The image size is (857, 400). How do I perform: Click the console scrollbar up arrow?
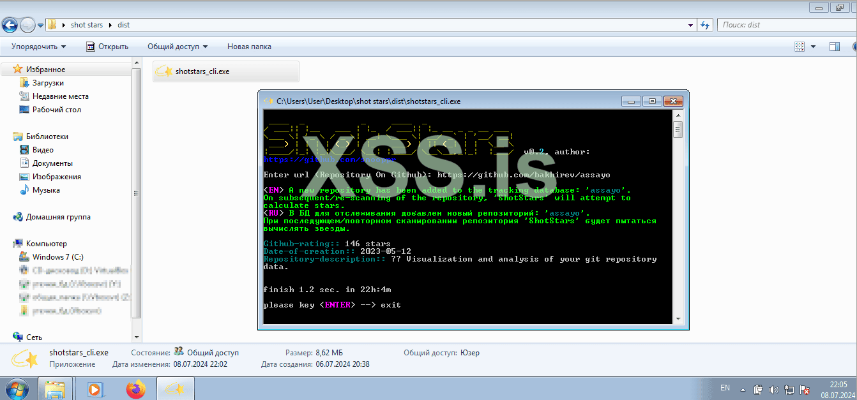click(678, 115)
